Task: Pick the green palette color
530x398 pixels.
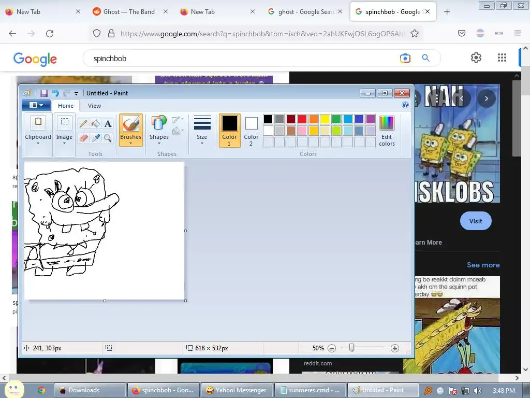Action: tap(336, 119)
